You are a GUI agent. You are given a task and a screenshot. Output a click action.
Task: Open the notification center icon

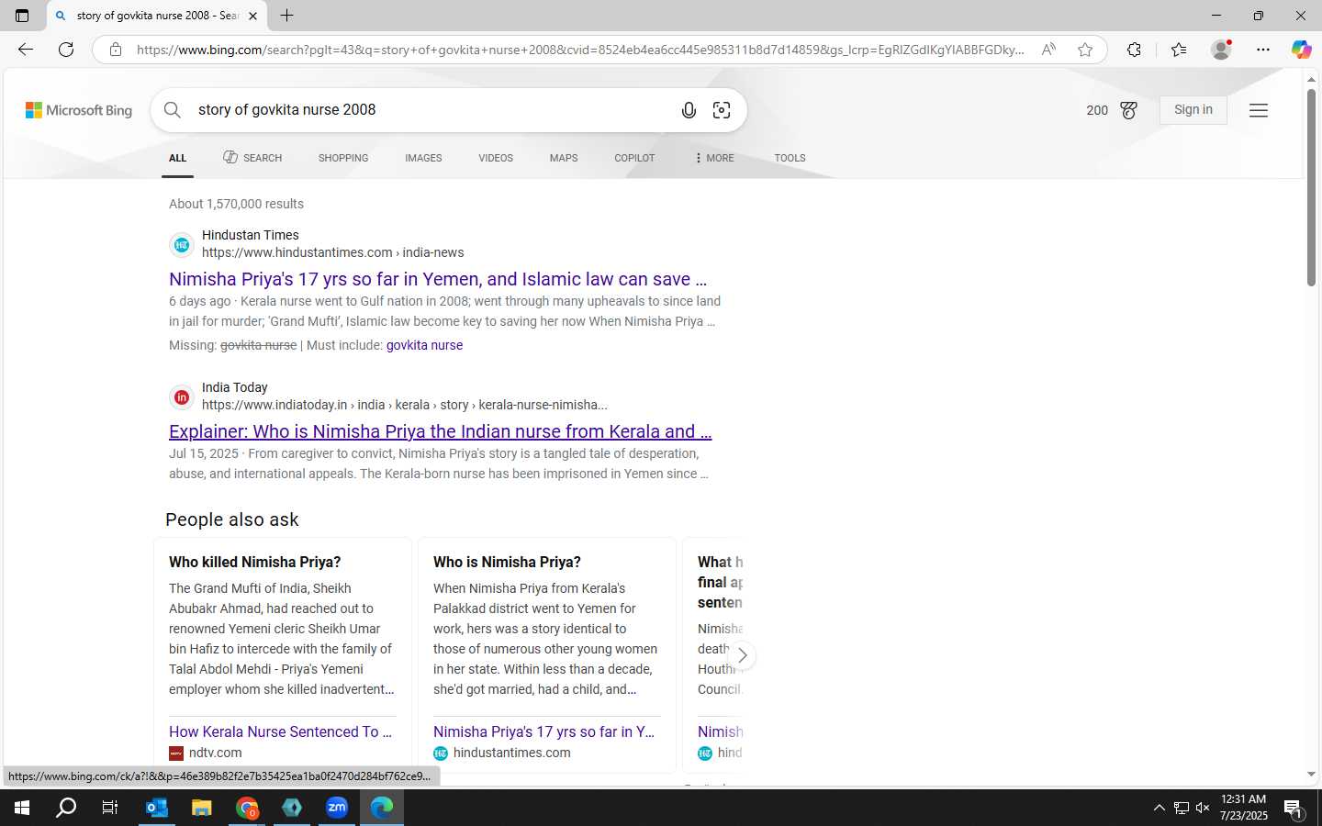click(1293, 809)
